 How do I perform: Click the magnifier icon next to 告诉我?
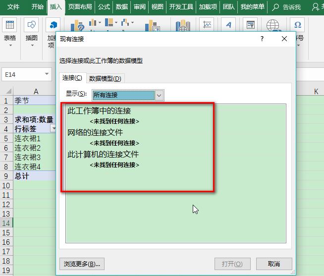pyautogui.click(x=275, y=7)
